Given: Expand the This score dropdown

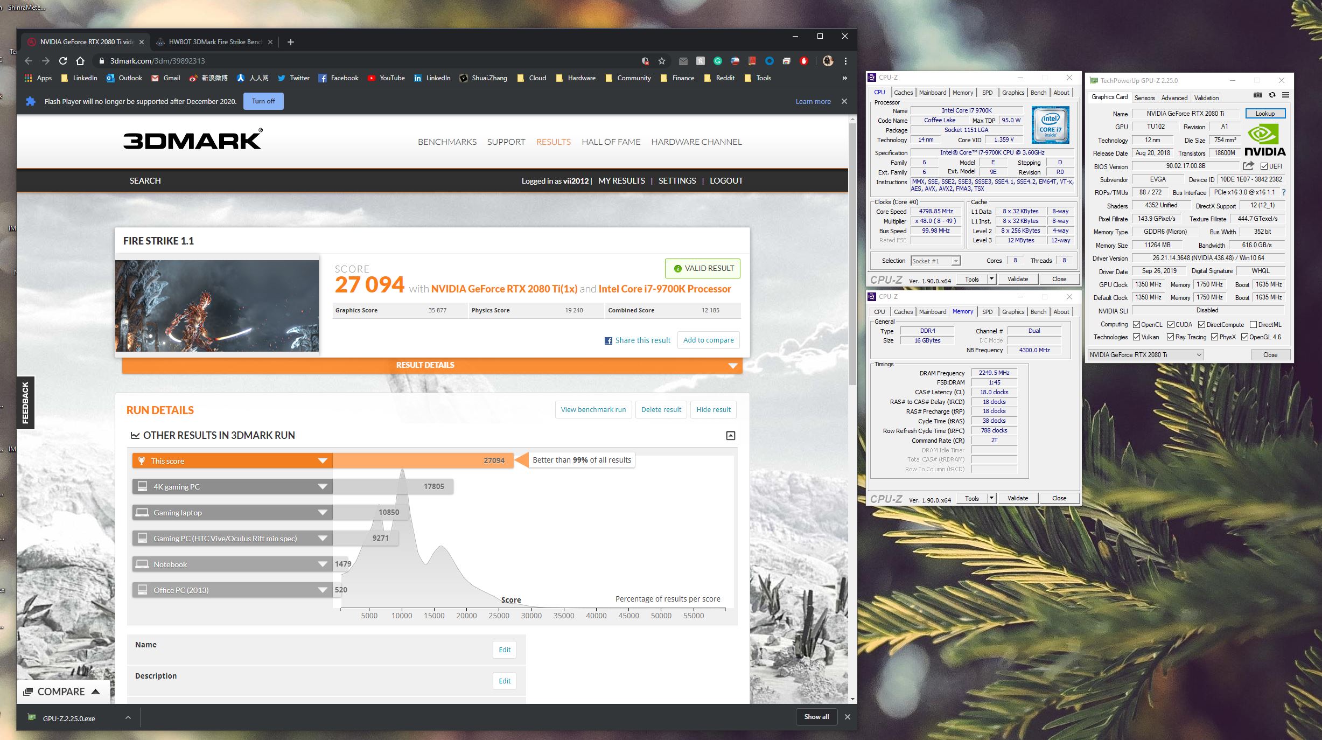Looking at the screenshot, I should [x=323, y=461].
